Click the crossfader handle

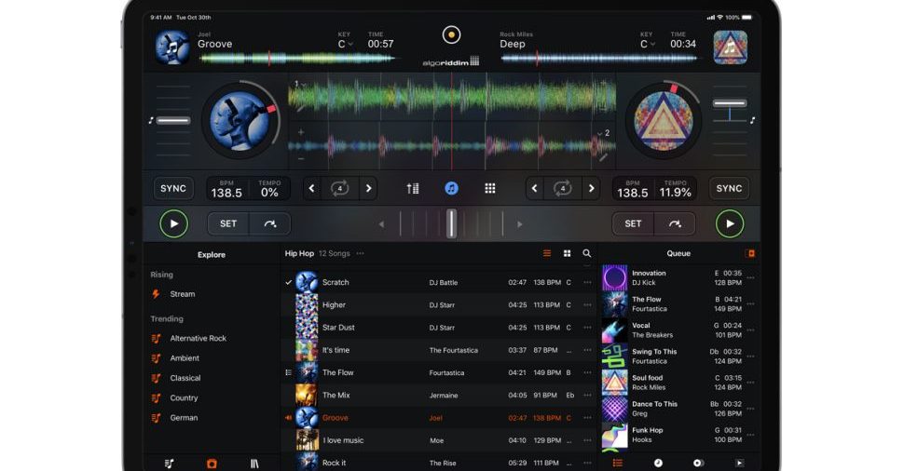pyautogui.click(x=451, y=224)
